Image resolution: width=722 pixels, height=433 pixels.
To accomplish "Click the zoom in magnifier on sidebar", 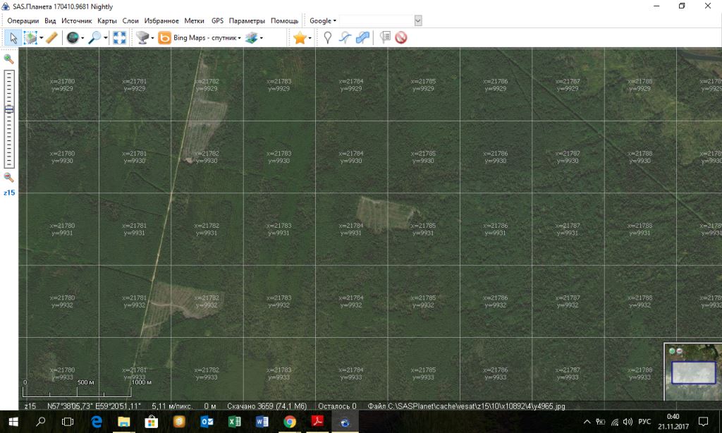I will [9, 59].
